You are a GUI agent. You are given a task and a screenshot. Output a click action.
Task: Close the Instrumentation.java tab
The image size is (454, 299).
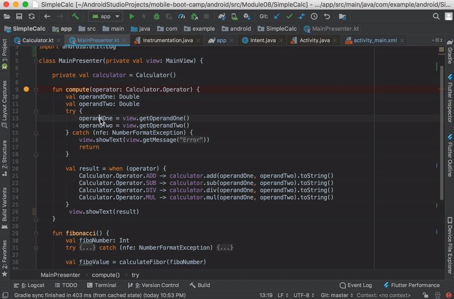point(198,40)
